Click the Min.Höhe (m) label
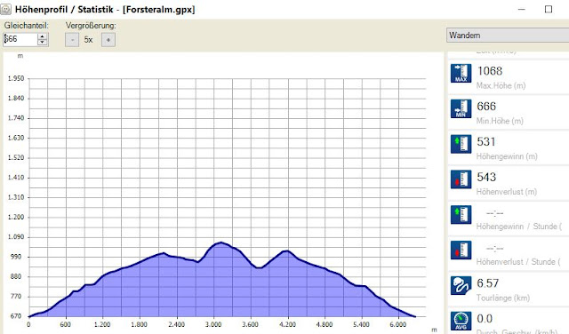This screenshot has width=569, height=334. point(500,121)
